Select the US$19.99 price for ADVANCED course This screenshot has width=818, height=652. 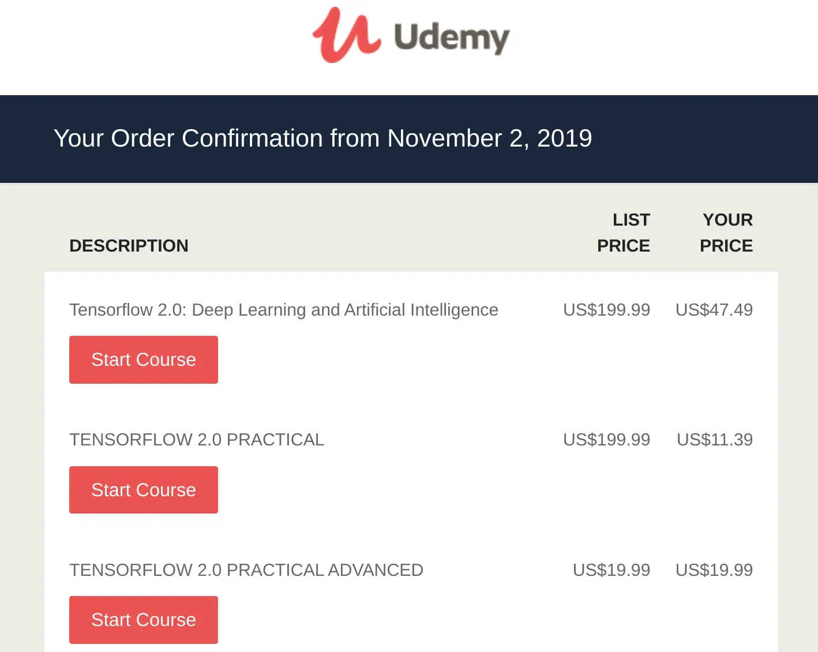714,569
